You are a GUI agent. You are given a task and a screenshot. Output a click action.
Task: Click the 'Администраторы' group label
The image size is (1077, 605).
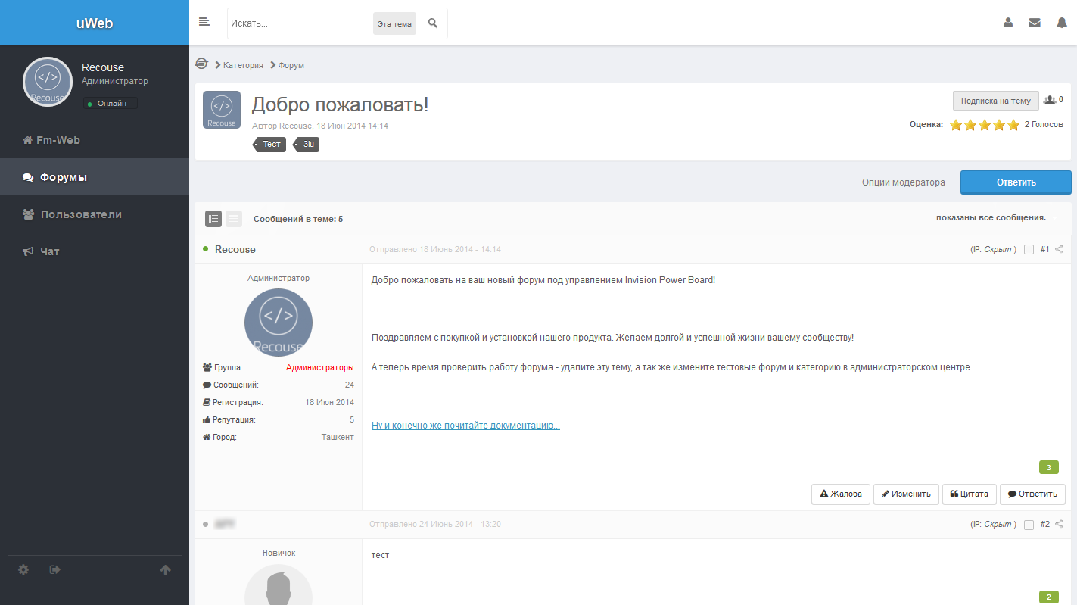319,367
